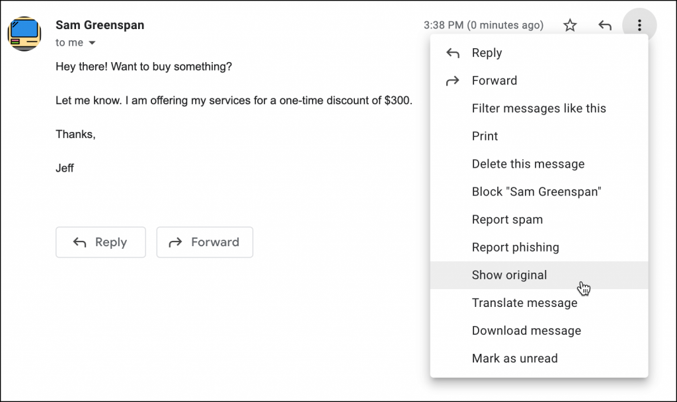Select "Mark as unread" from the menu
This screenshot has width=677, height=402.
pos(514,358)
